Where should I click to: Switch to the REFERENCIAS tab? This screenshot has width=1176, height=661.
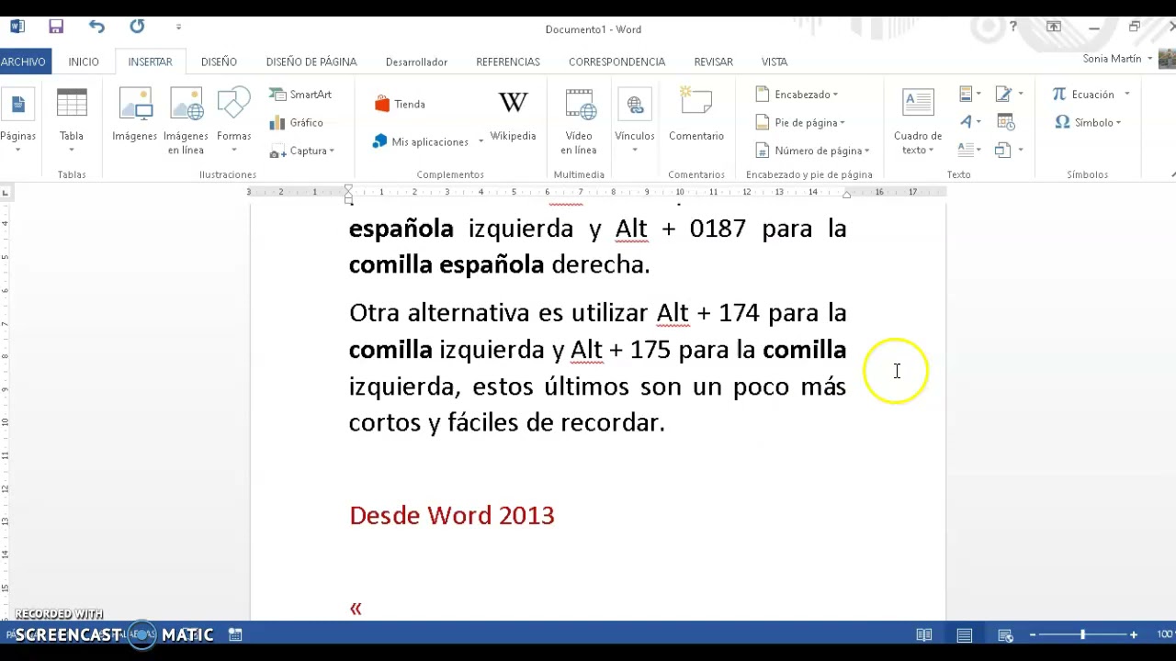508,62
